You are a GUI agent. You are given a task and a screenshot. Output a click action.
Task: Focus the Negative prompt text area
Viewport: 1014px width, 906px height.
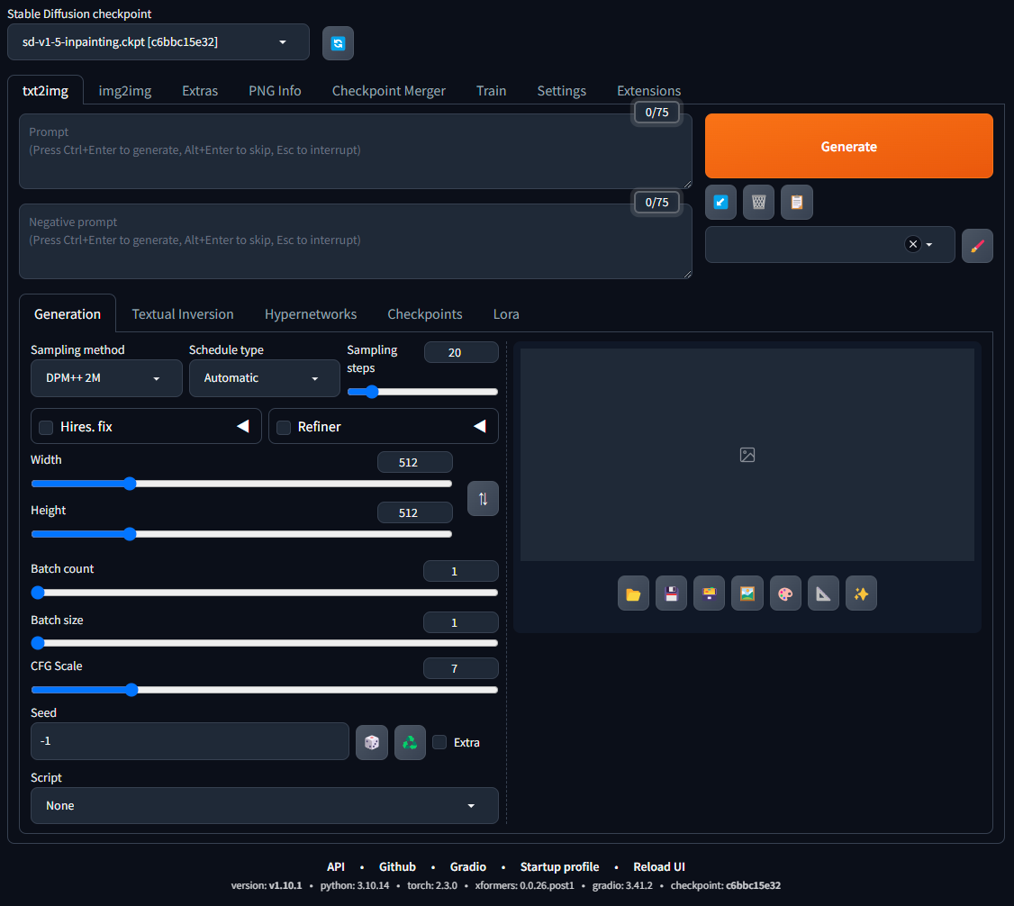pos(356,242)
